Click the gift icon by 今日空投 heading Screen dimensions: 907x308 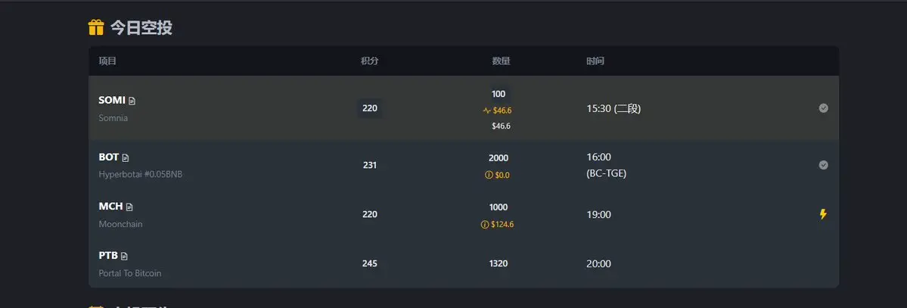coord(96,27)
